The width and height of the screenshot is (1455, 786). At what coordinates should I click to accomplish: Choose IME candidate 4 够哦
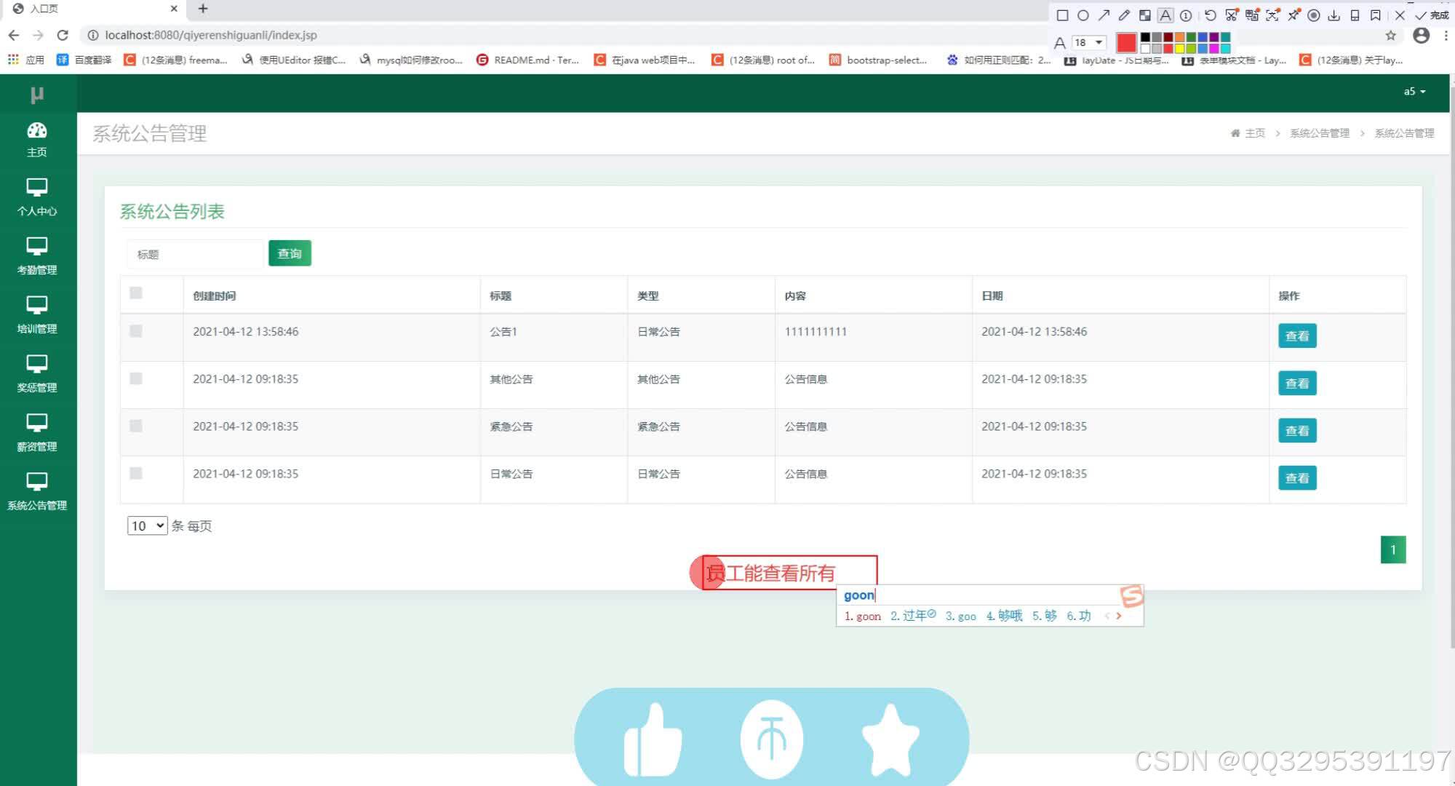pos(1004,616)
